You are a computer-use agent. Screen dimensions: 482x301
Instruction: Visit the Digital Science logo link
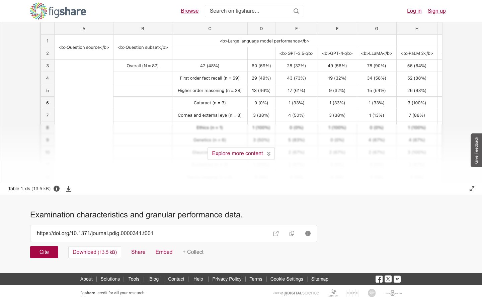296,293
